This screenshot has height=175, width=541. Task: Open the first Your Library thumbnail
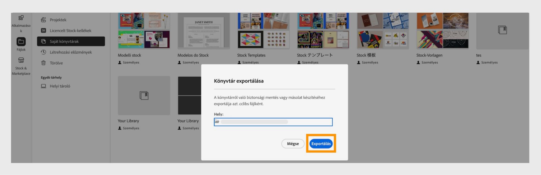point(144,96)
